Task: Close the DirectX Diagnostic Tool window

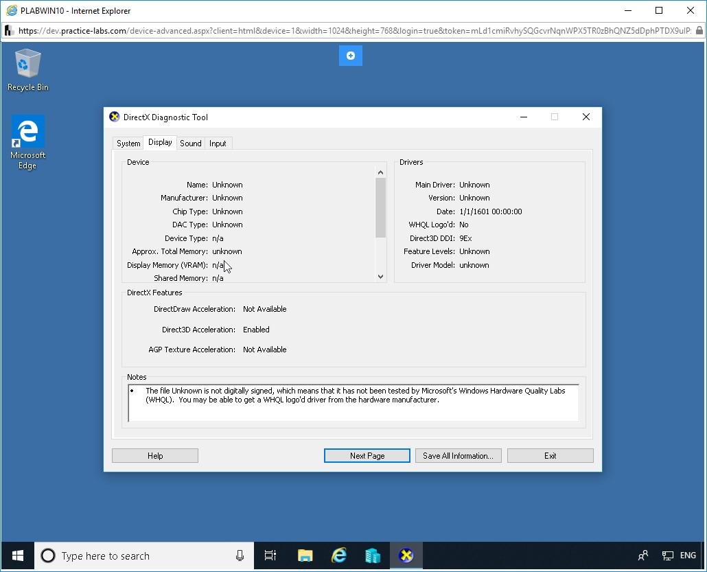Action: click(586, 117)
